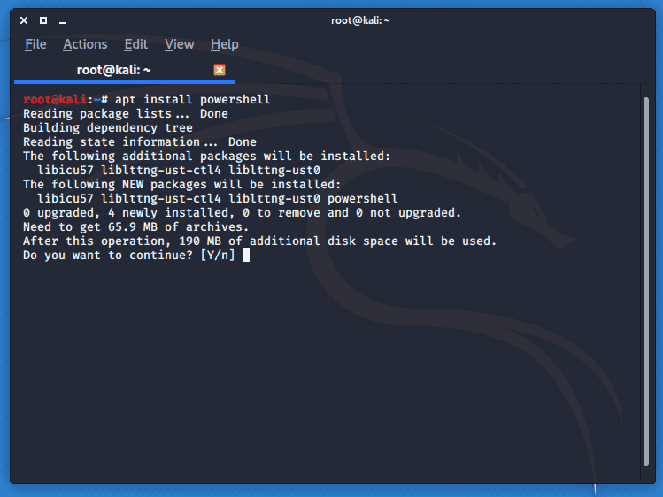Maximize the terminal window
The image size is (663, 497).
pos(43,20)
